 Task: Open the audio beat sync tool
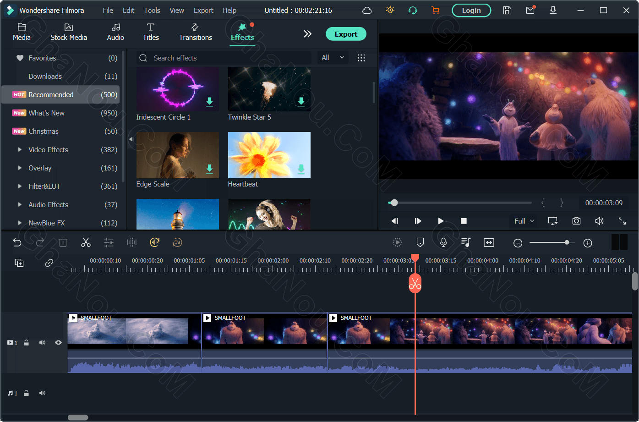pyautogui.click(x=154, y=242)
